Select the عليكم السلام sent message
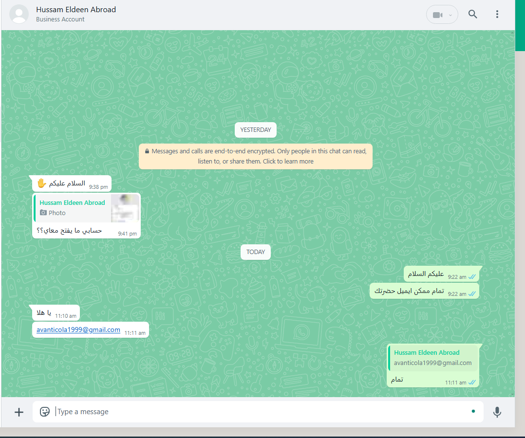Viewport: 525px width, 438px height. click(441, 274)
